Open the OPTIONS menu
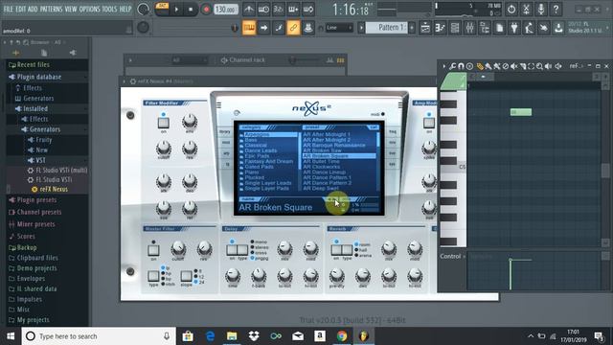The image size is (613, 345). tap(89, 9)
